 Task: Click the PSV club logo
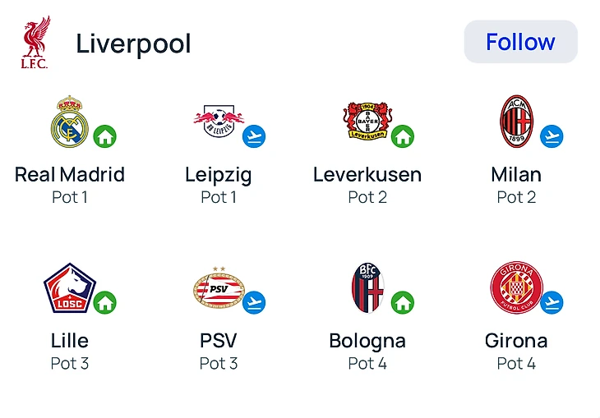pyautogui.click(x=219, y=287)
